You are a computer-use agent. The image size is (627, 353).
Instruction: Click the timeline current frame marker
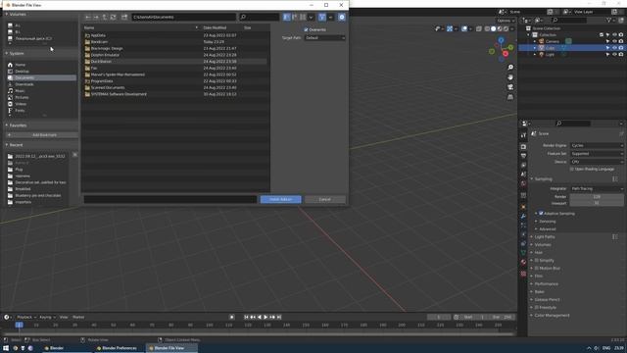[x=19, y=325]
